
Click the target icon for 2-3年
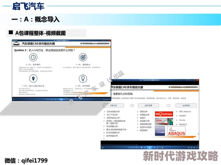point(83,57)
